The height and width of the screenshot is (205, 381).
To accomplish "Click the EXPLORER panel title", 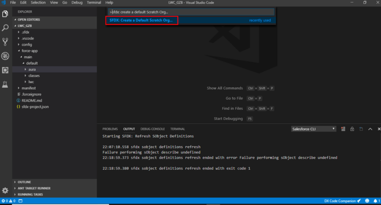I will coord(25,12).
